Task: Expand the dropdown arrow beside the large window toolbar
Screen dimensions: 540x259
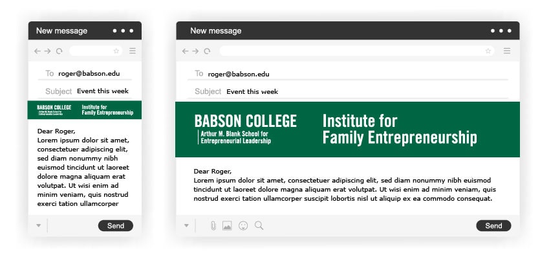Action: pyautogui.click(x=186, y=225)
